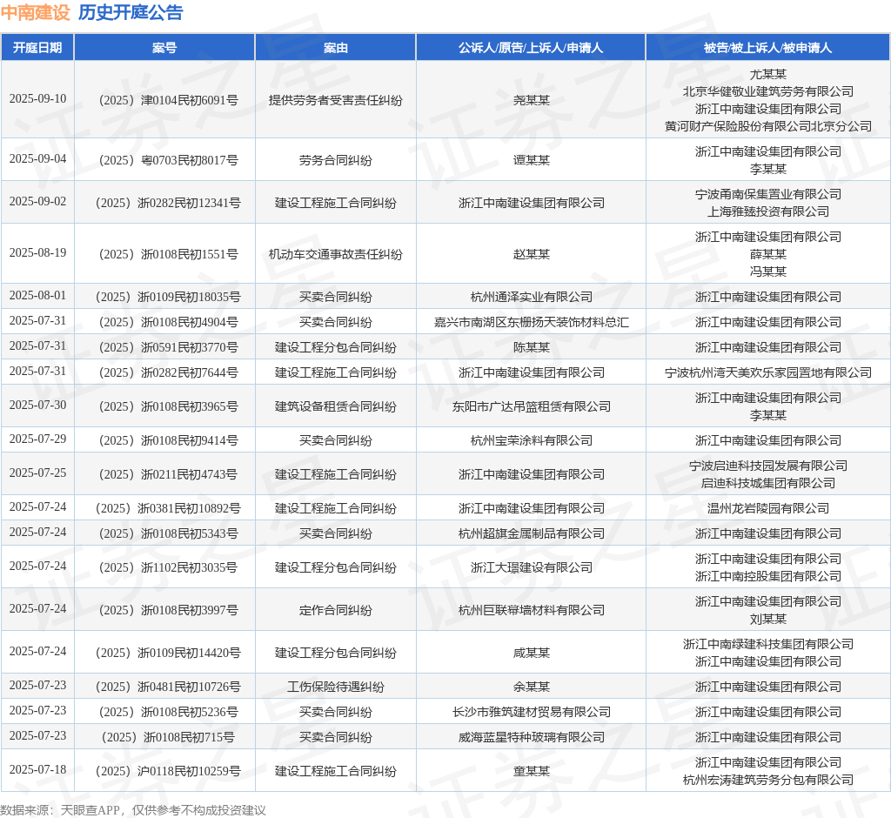Click plaintiff 杭州超旗金属制品有限公司

click(532, 533)
